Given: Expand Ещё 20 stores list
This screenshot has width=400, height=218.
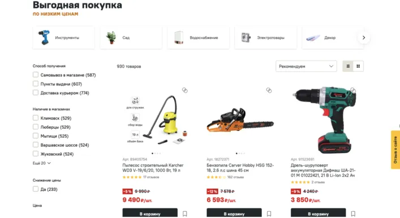Looking at the screenshot, I should (41, 163).
